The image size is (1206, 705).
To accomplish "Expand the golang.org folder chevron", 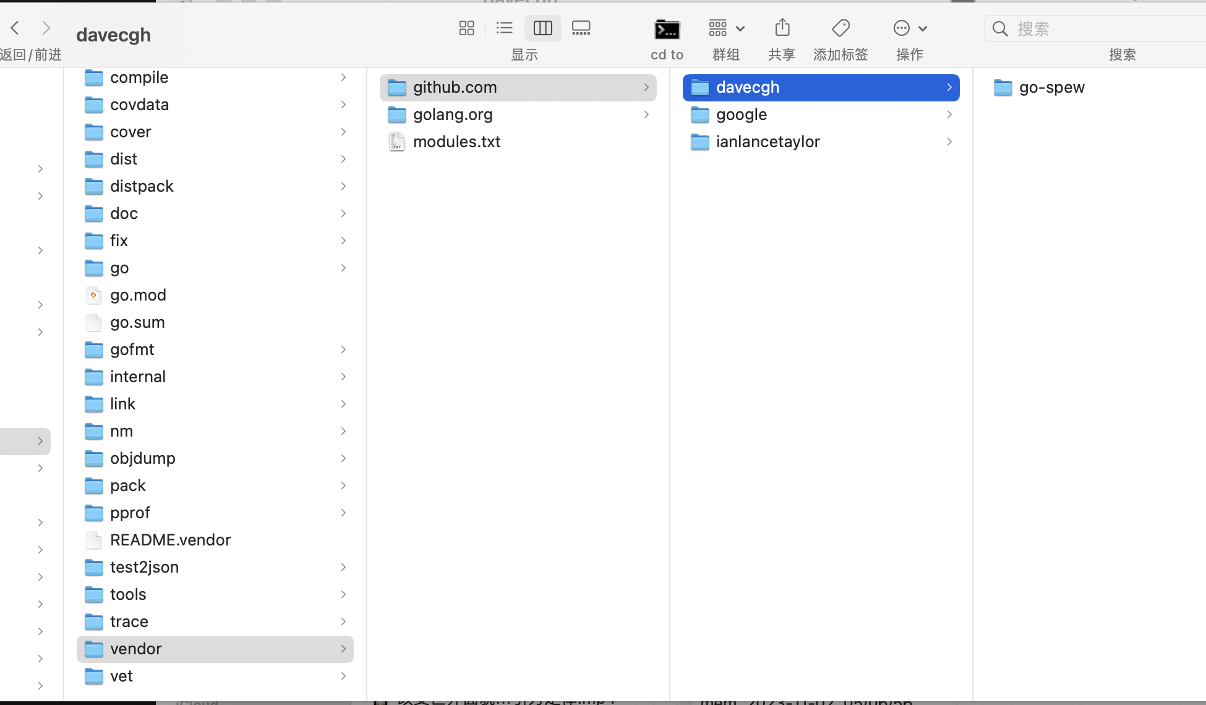I will [x=646, y=114].
